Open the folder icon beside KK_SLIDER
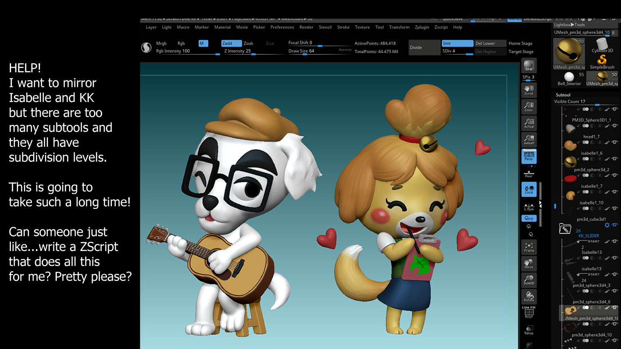Screen dimensions: 621x349 565,229
